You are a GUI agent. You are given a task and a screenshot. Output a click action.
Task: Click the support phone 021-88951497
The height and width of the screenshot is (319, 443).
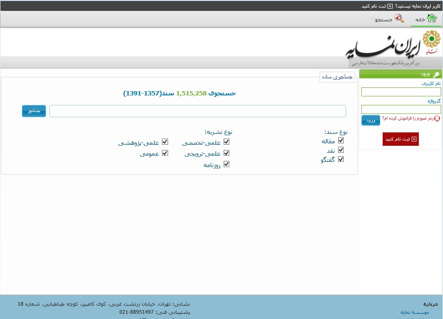pyautogui.click(x=136, y=312)
